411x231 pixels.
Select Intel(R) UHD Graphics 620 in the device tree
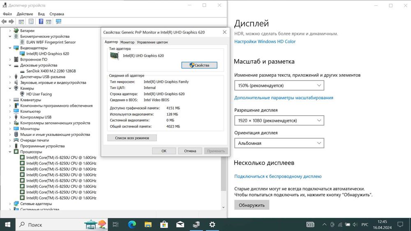point(47,54)
